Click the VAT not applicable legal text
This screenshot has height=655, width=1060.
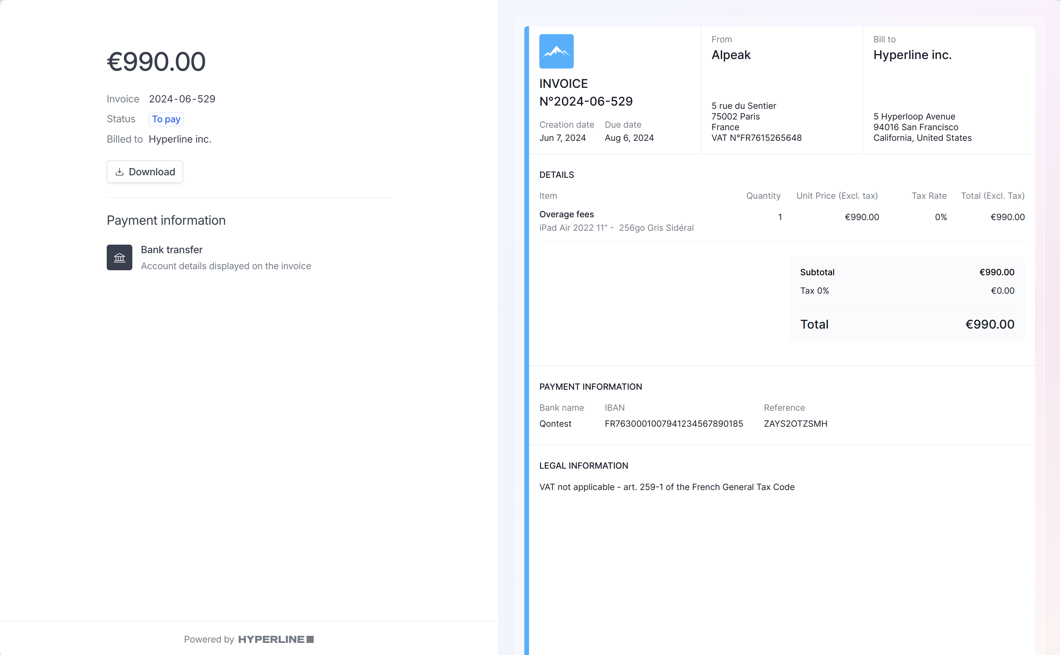click(x=667, y=487)
